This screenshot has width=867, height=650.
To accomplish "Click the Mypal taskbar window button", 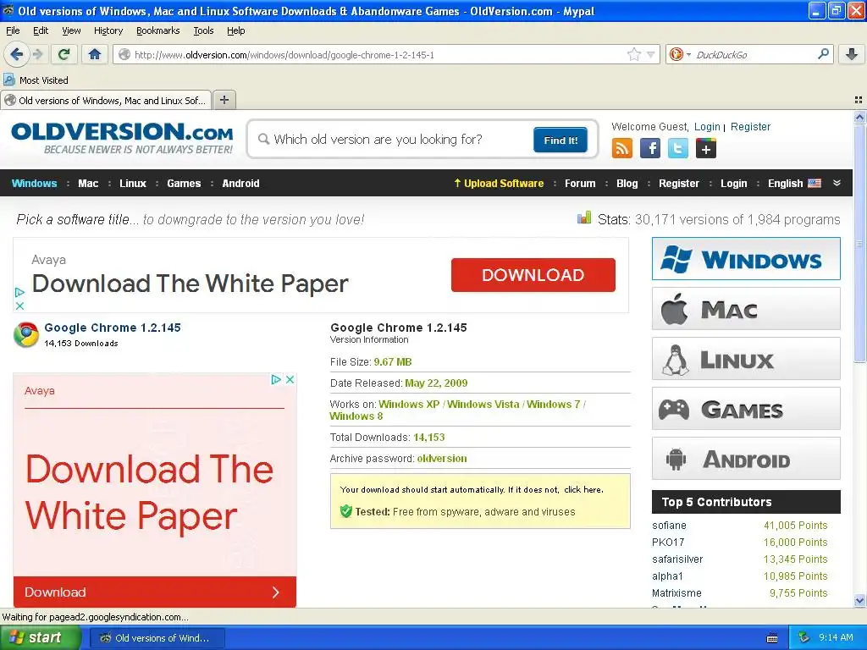I will click(157, 638).
